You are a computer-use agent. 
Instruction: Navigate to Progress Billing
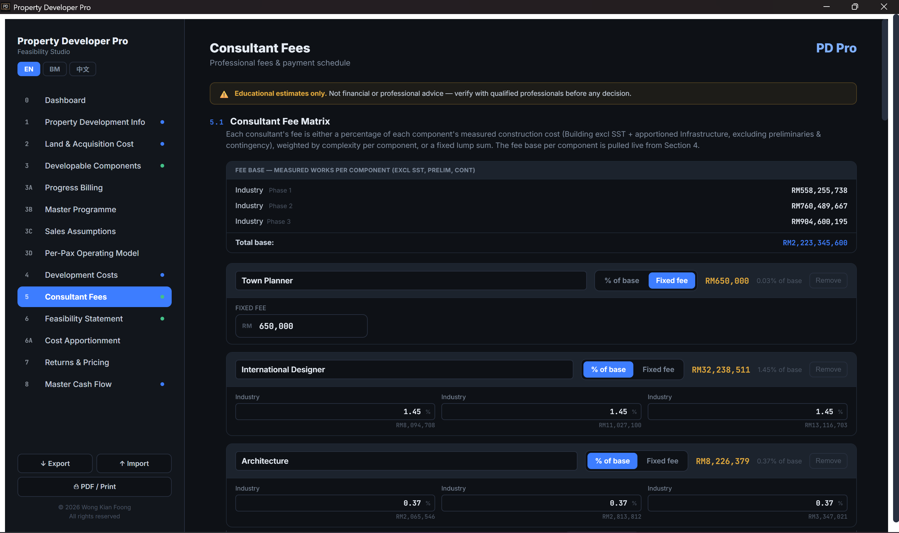[x=95, y=188]
